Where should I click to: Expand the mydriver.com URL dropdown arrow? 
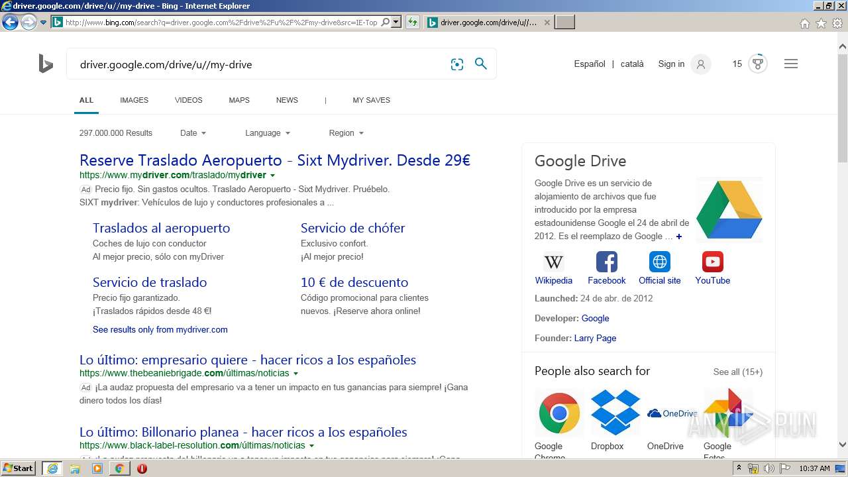(x=272, y=176)
